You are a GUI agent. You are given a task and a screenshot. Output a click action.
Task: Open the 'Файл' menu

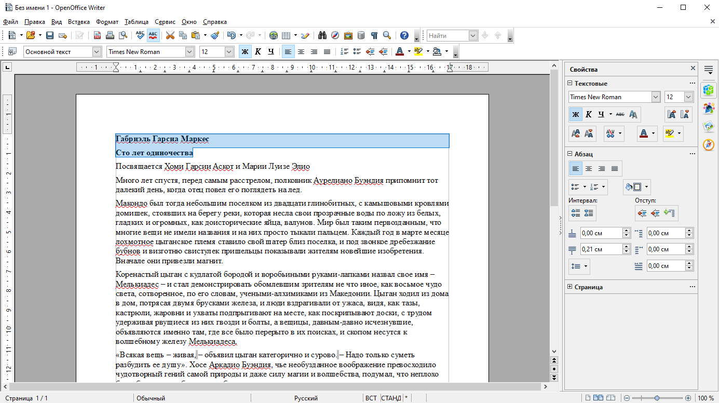[10, 22]
